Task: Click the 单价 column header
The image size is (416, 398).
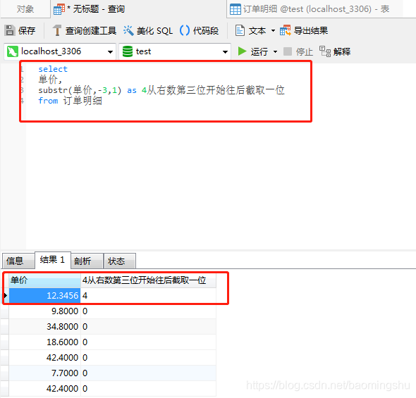Action: (44, 280)
